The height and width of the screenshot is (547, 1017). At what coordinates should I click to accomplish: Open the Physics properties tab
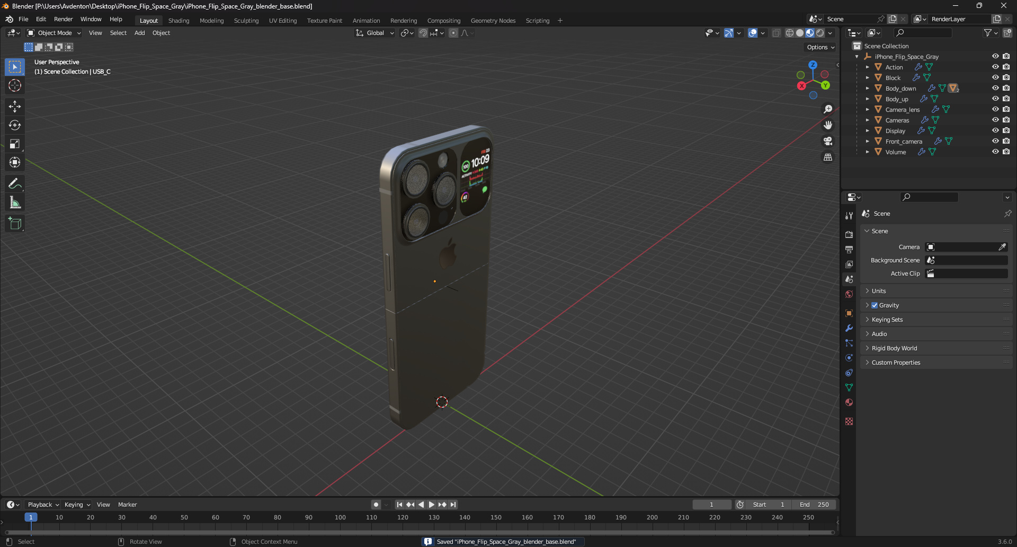coord(849,358)
